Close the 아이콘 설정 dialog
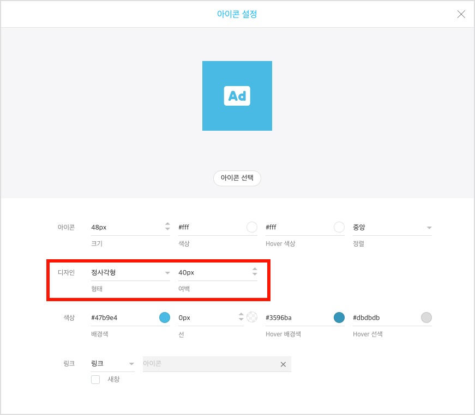Screen dimensions: 475x415 click(x=461, y=14)
